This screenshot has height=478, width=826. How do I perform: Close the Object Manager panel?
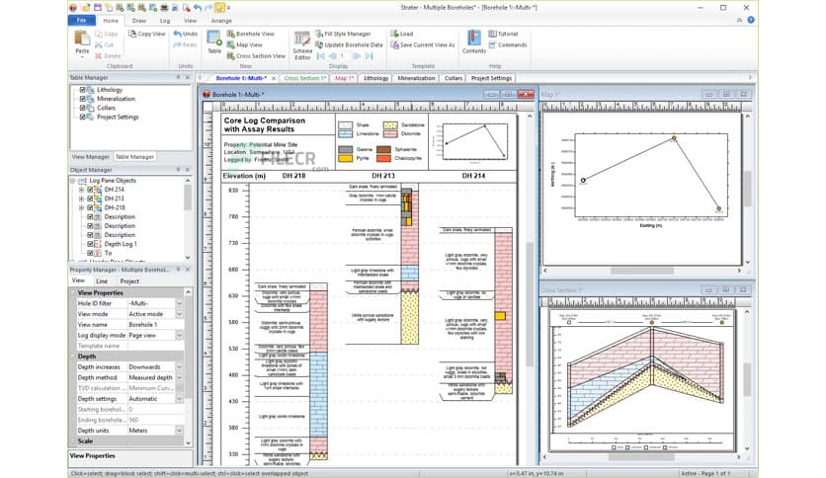point(187,170)
